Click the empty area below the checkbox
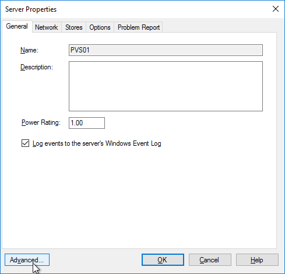The width and height of the screenshot is (285, 274). [x=139, y=198]
